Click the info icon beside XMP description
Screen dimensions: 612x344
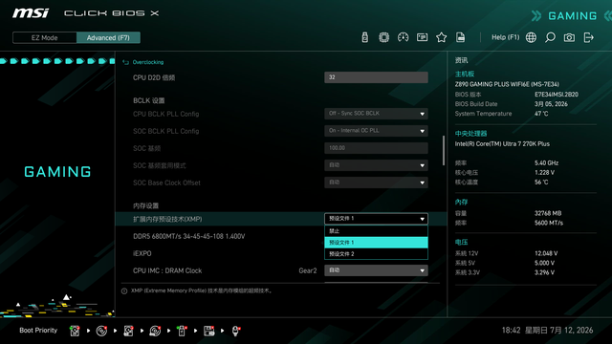coord(124,290)
